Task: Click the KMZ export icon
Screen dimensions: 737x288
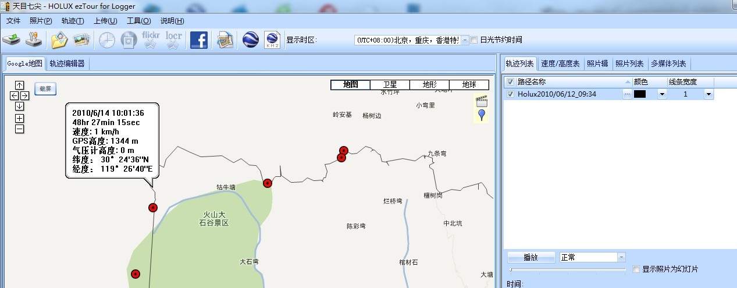Action: coord(272,40)
